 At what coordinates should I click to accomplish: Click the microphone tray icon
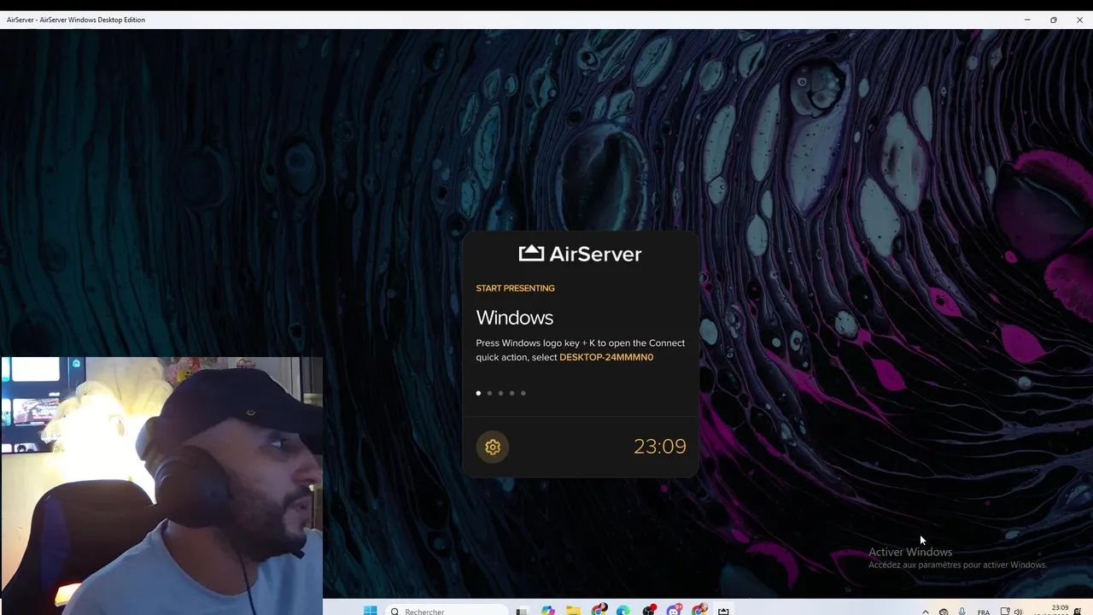[962, 611]
